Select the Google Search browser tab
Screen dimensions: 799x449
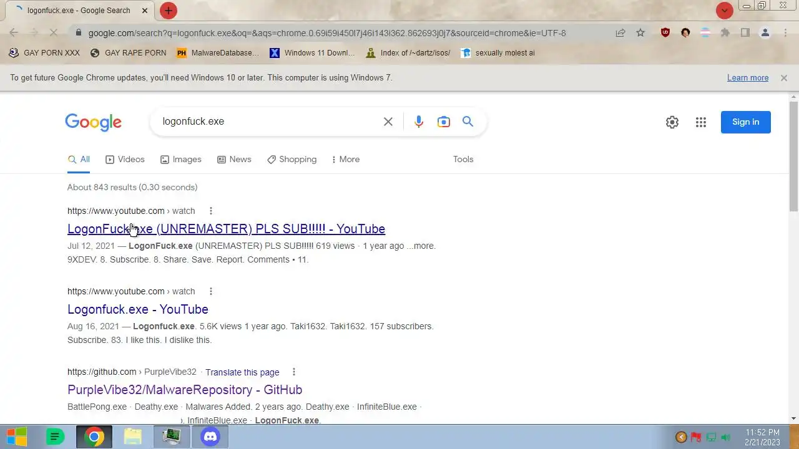pyautogui.click(x=79, y=11)
